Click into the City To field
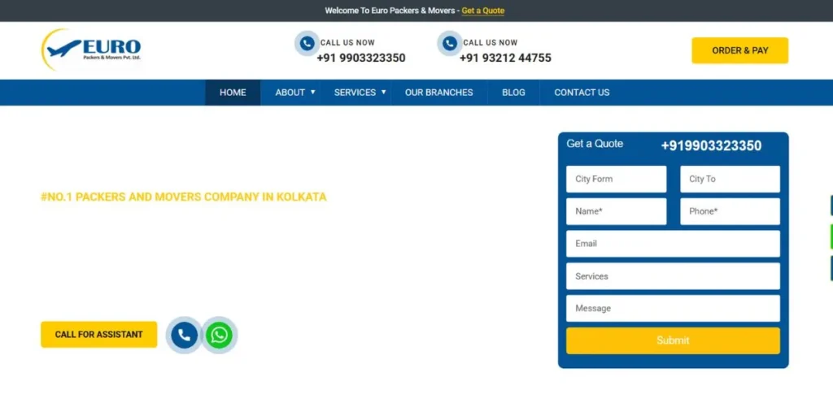The height and width of the screenshot is (416, 833). click(x=730, y=179)
